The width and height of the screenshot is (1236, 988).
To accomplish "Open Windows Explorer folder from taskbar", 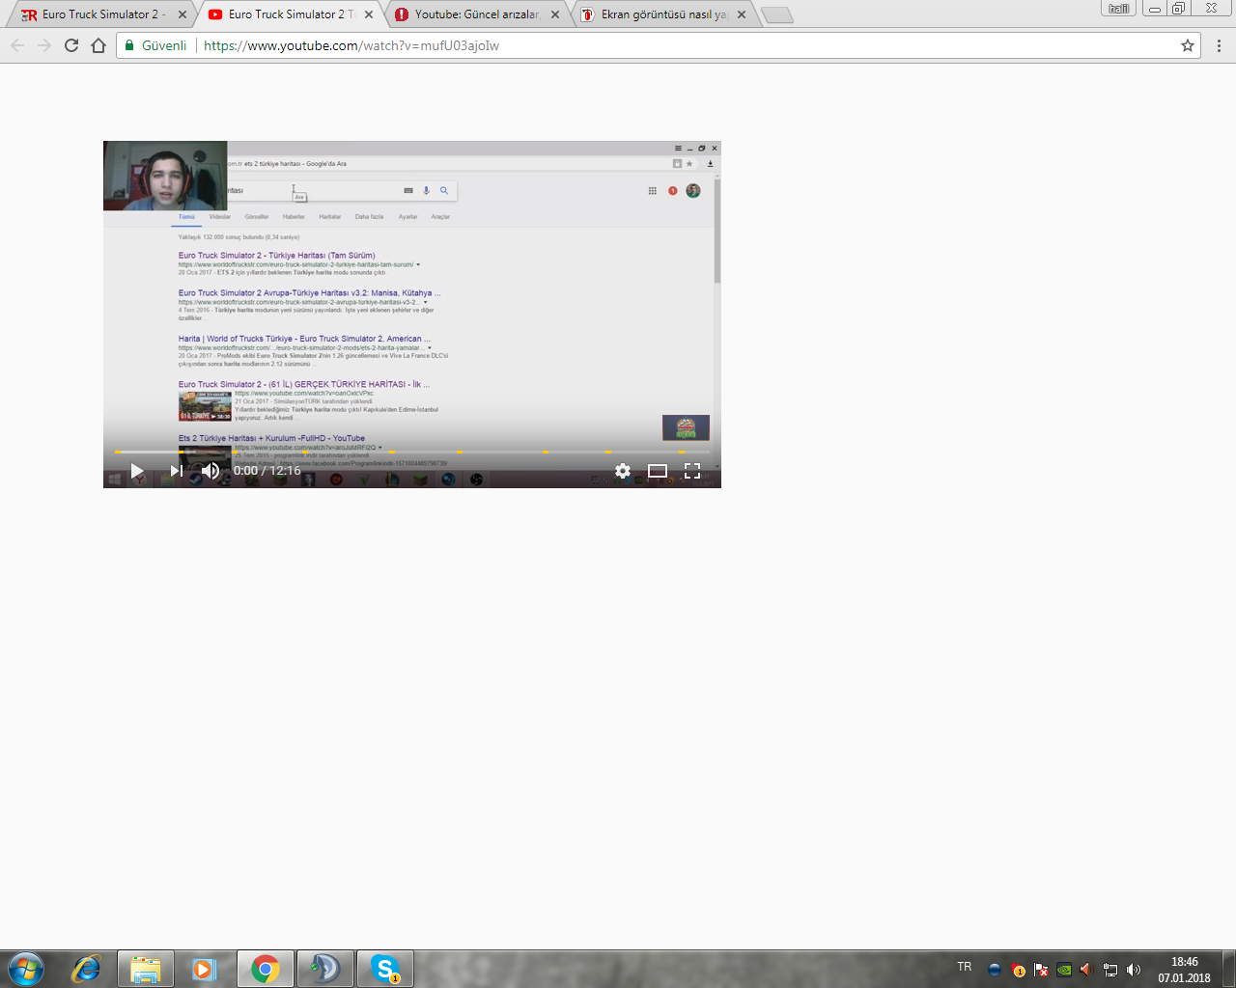I will coord(146,969).
